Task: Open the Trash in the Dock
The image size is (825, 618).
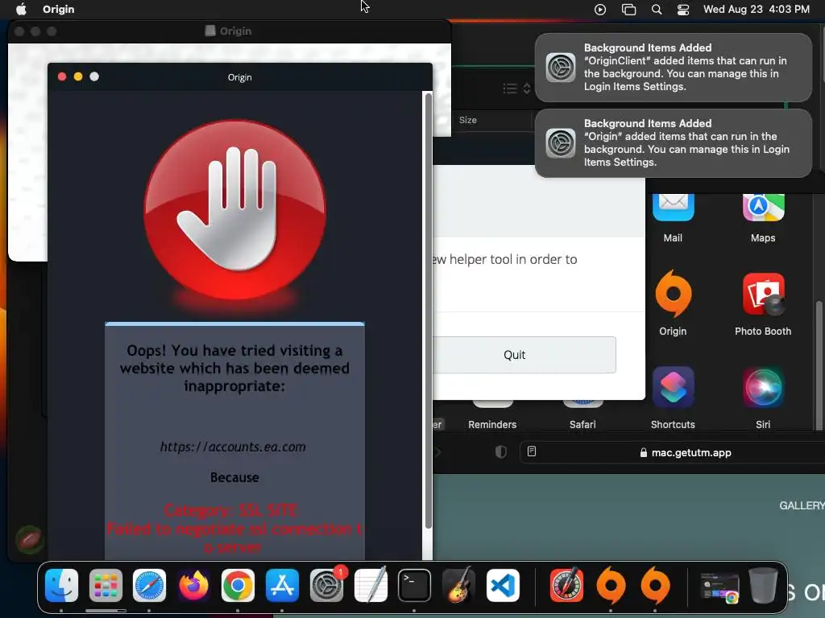Action: (763, 585)
